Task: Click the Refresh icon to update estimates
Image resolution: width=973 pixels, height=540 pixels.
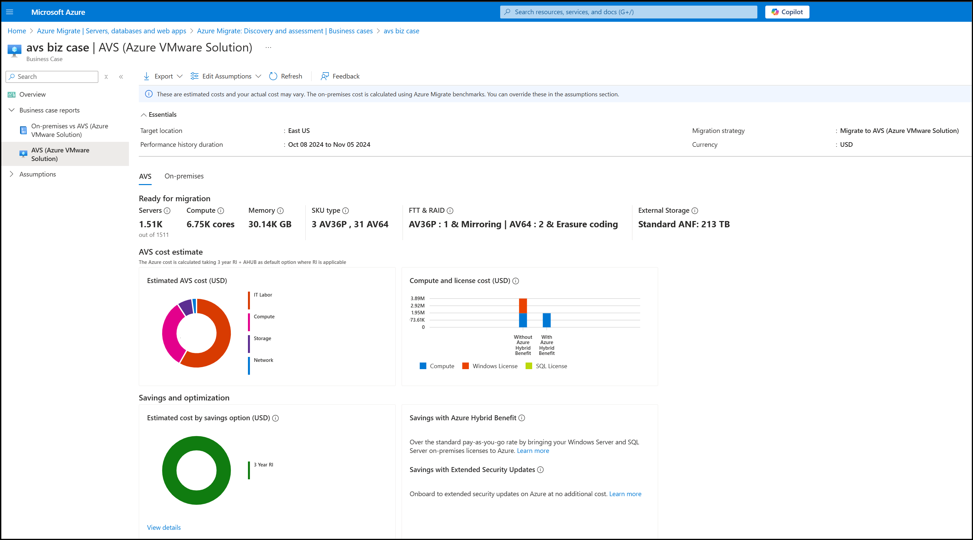Action: tap(273, 76)
